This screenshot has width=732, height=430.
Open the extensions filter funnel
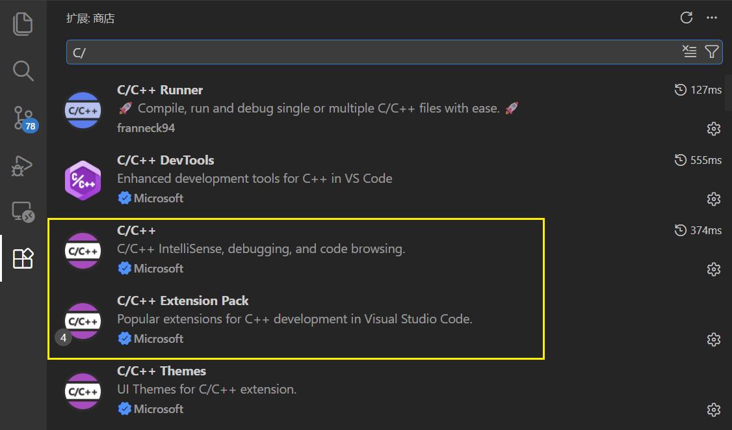711,51
